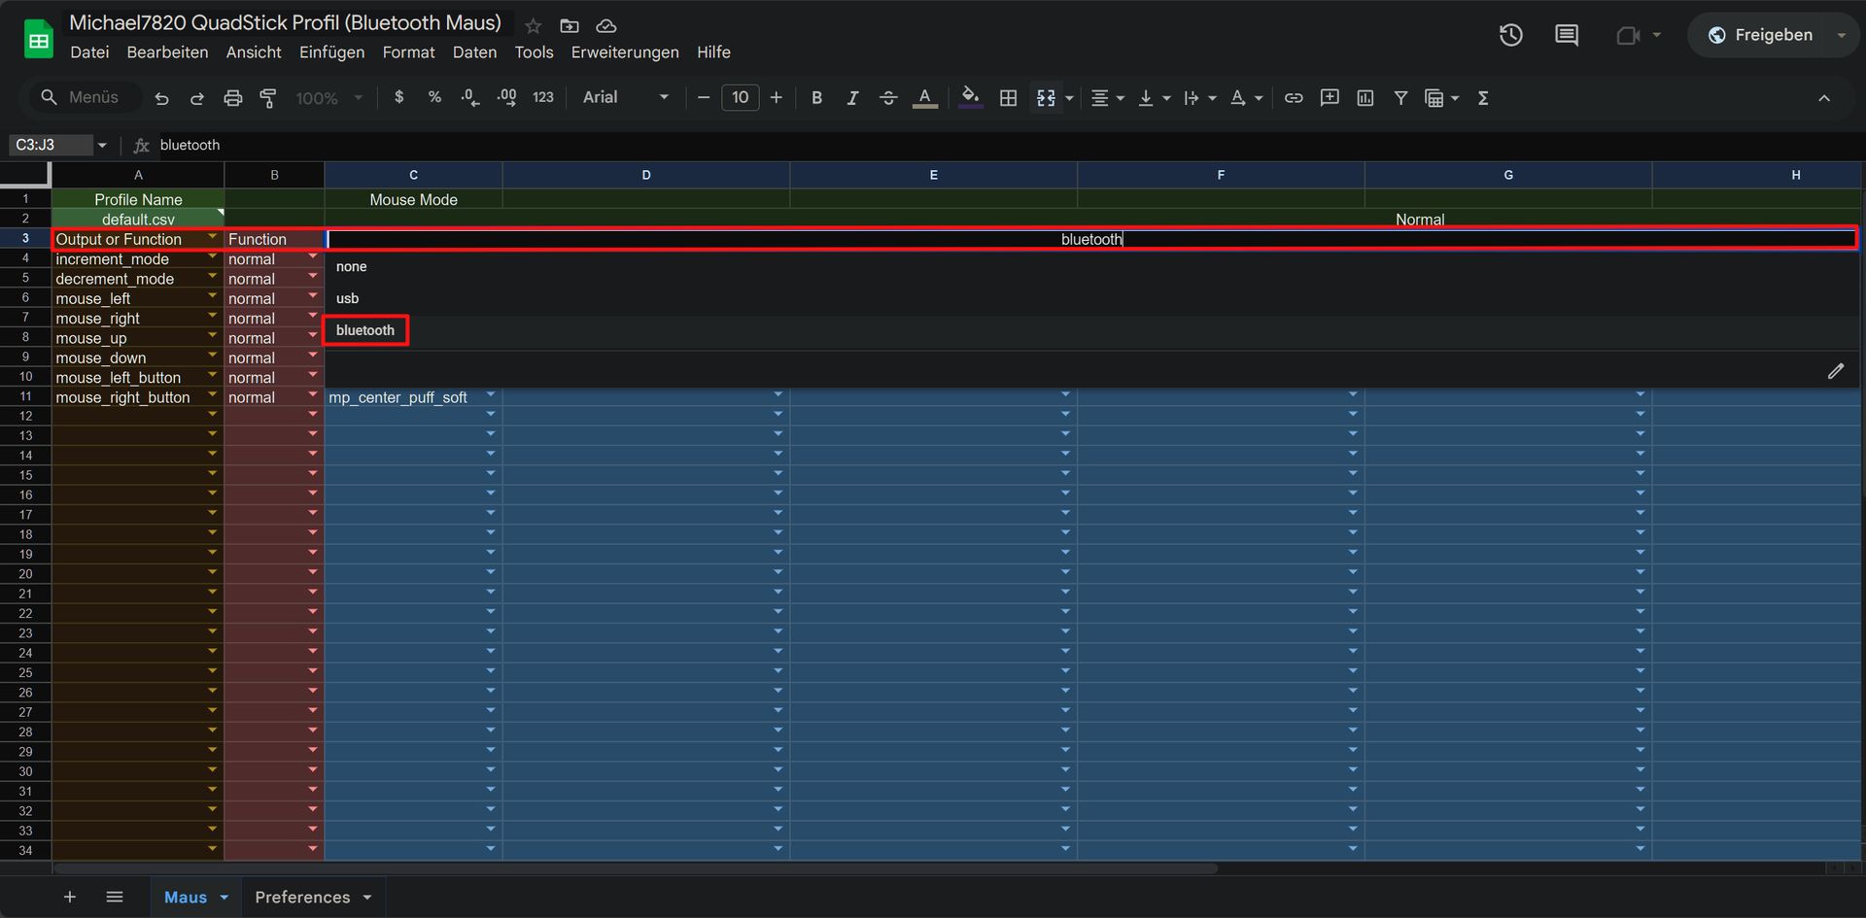This screenshot has width=1866, height=918.
Task: Open the Erweiterungen menu
Action: point(624,52)
